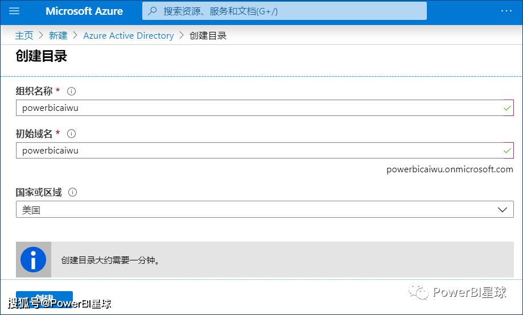Show info tooltip for 国家或区域
The height and width of the screenshot is (315, 523).
coord(72,192)
